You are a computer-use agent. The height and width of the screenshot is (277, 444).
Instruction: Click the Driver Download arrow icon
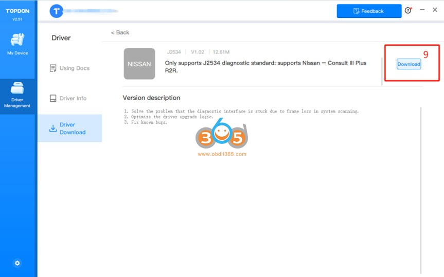[x=53, y=128]
